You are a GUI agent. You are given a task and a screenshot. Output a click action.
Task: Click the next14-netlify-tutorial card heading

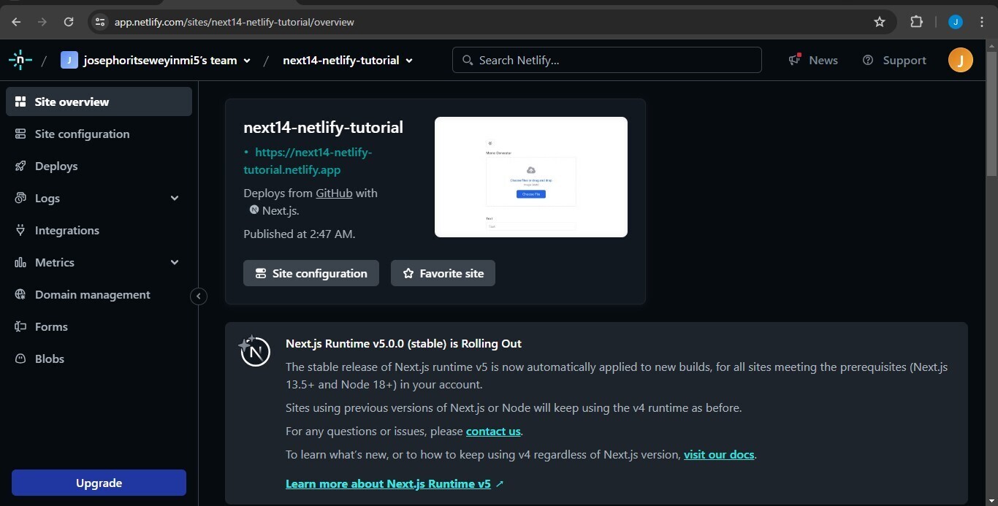pos(323,127)
